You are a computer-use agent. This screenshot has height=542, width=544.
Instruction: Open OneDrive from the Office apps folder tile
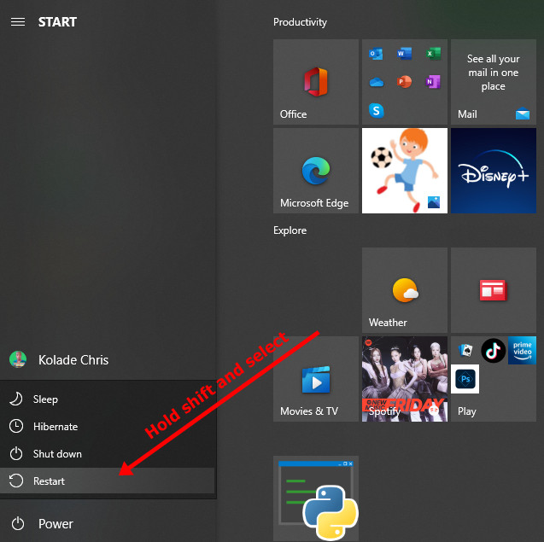(x=376, y=82)
